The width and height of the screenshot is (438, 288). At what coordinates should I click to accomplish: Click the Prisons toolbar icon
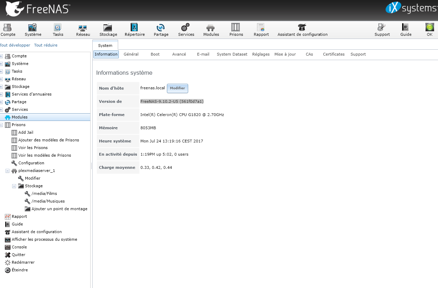point(236,30)
